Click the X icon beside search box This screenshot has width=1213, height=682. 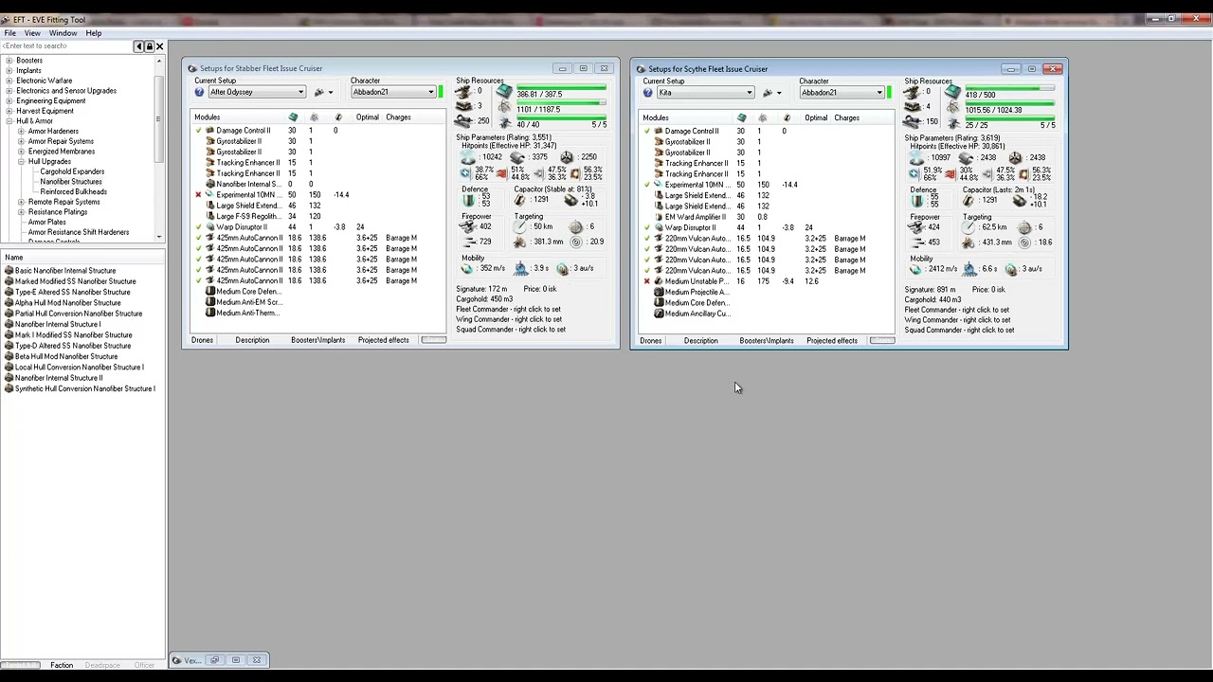159,45
